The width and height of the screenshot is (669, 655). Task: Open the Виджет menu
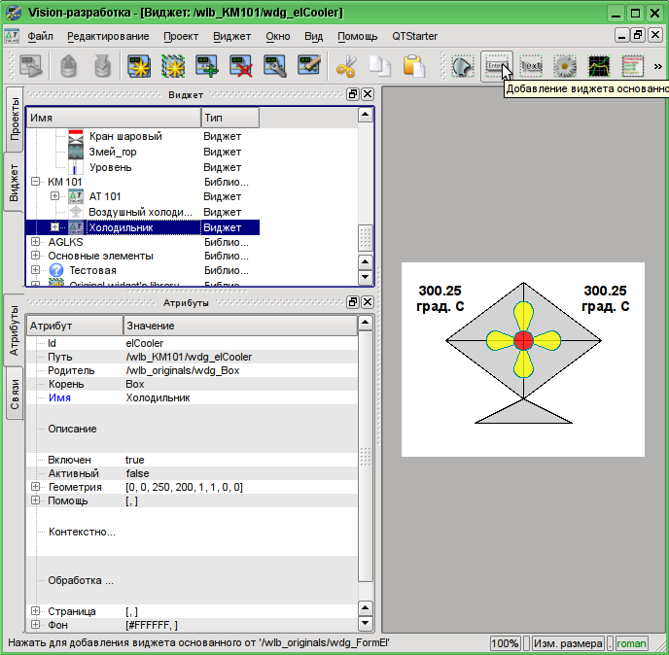[231, 36]
